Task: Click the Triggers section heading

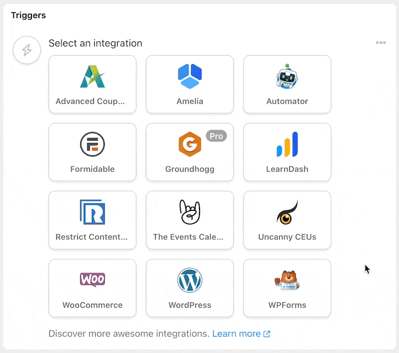Action: (x=28, y=15)
